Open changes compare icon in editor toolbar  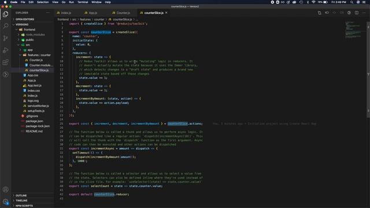point(319,13)
